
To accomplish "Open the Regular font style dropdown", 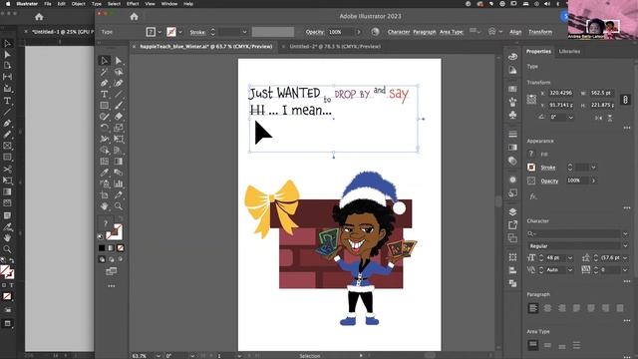I will point(625,246).
